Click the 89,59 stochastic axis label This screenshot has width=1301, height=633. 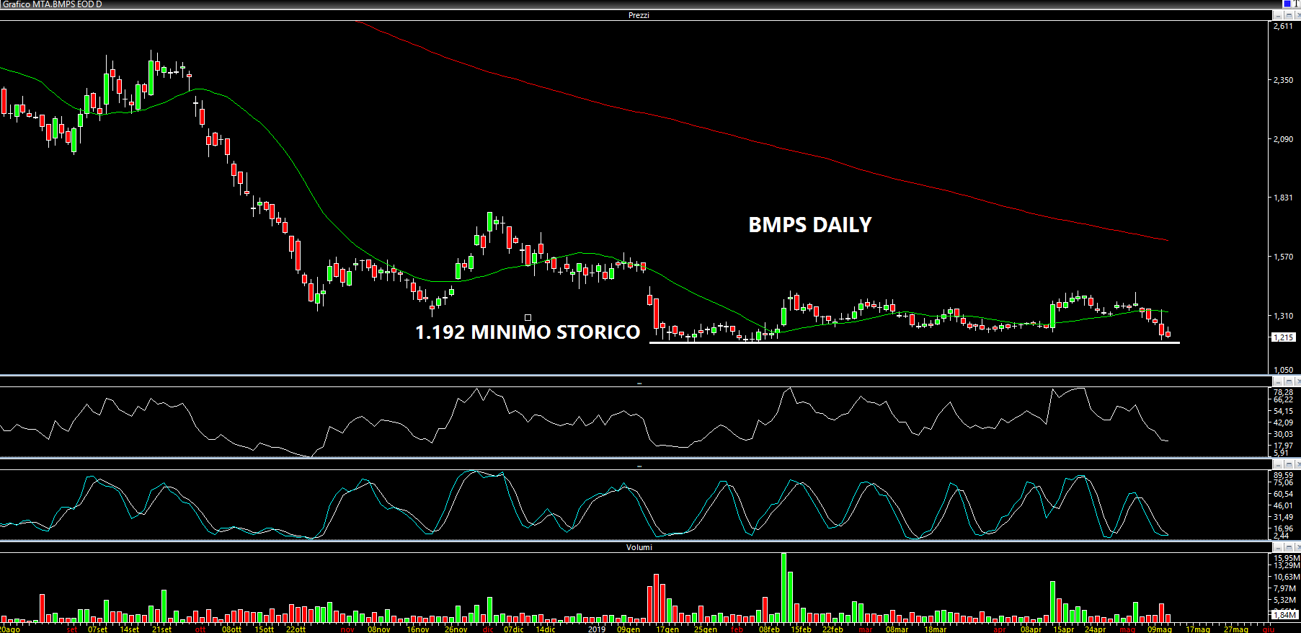1283,475
